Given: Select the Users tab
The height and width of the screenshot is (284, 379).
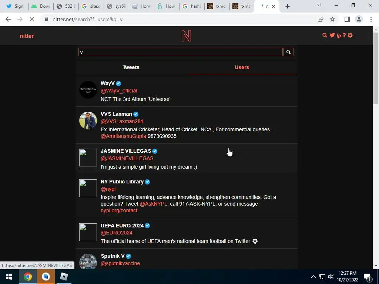Looking at the screenshot, I should (x=242, y=67).
